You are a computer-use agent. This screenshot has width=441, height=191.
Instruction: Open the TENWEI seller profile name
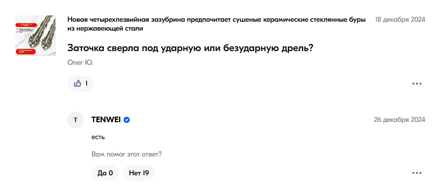[x=106, y=120]
